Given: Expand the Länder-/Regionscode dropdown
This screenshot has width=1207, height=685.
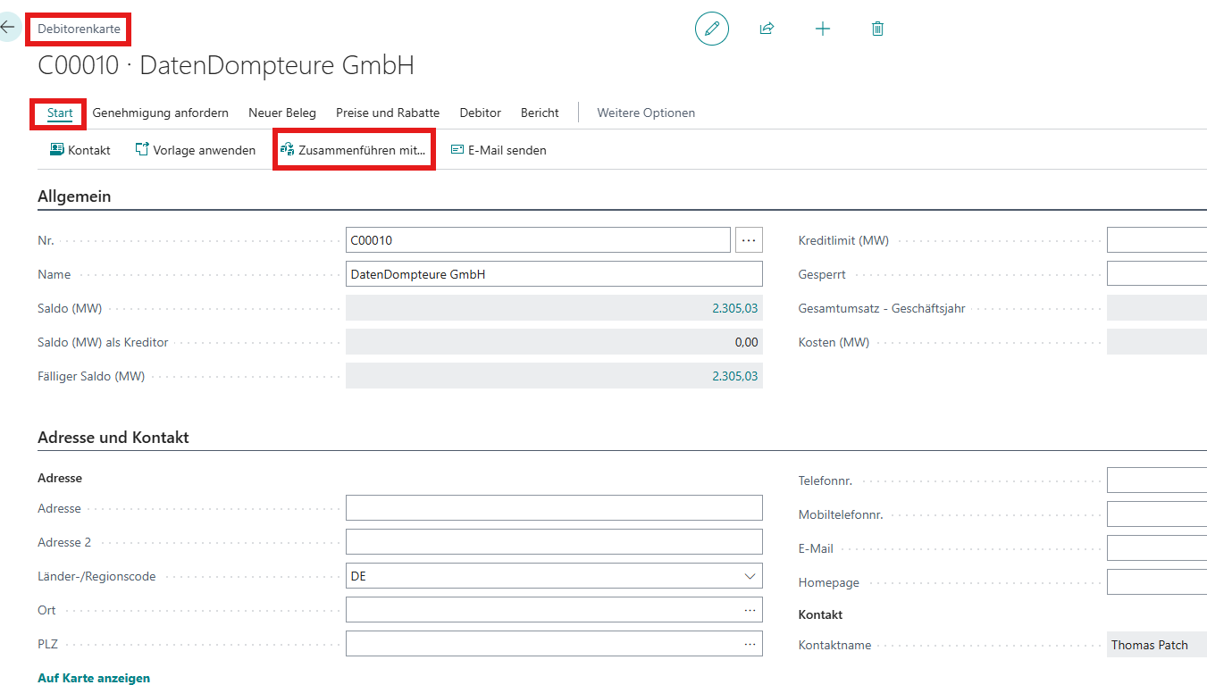Looking at the screenshot, I should tap(750, 576).
